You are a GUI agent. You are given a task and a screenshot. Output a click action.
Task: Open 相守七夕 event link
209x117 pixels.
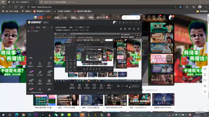tap(102, 17)
